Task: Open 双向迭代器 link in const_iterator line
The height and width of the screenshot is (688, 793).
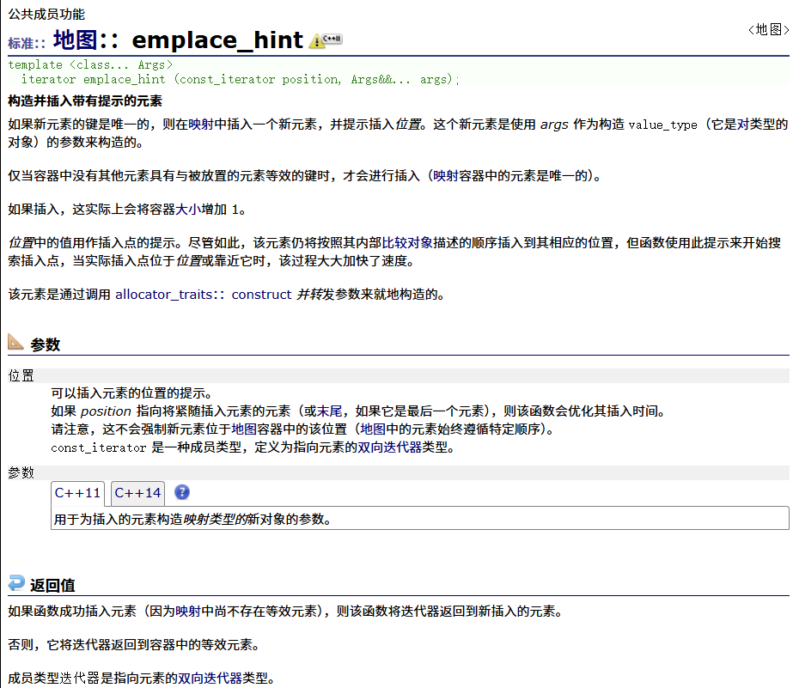Action: (x=389, y=448)
